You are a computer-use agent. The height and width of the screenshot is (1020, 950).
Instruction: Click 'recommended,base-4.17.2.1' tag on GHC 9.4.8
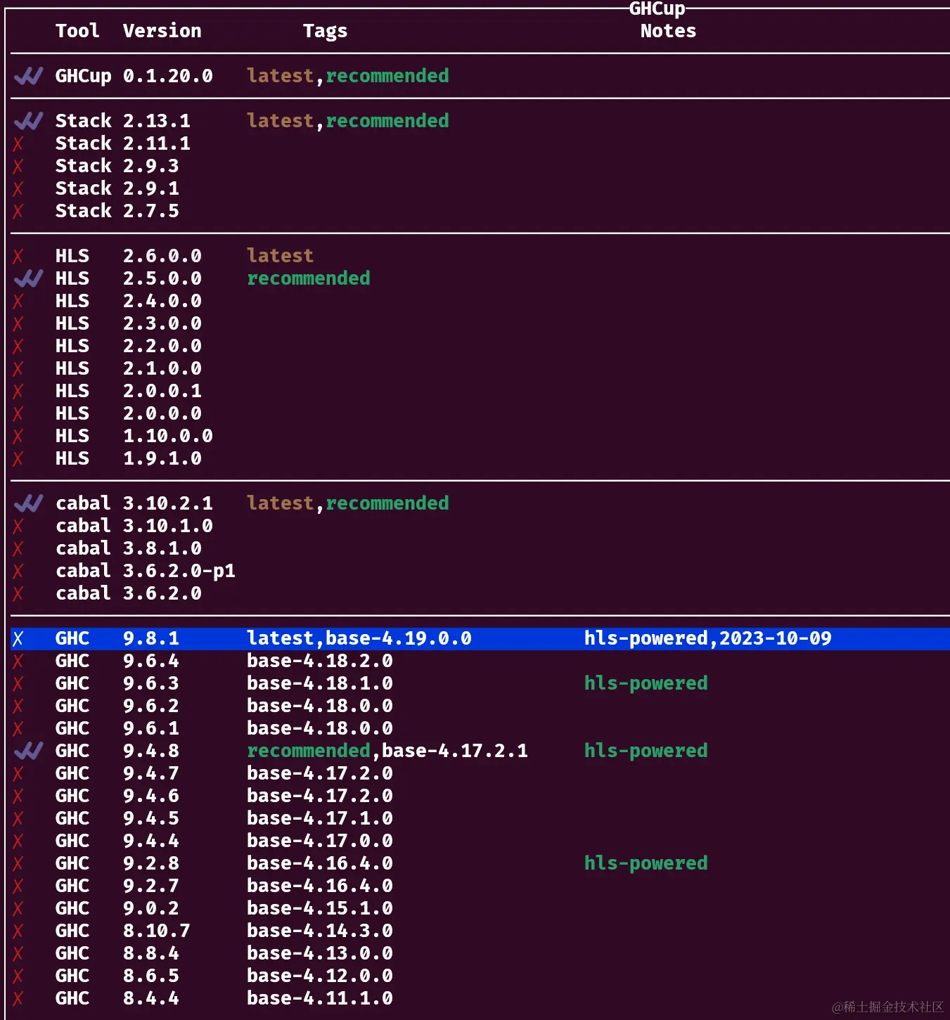tap(387, 751)
